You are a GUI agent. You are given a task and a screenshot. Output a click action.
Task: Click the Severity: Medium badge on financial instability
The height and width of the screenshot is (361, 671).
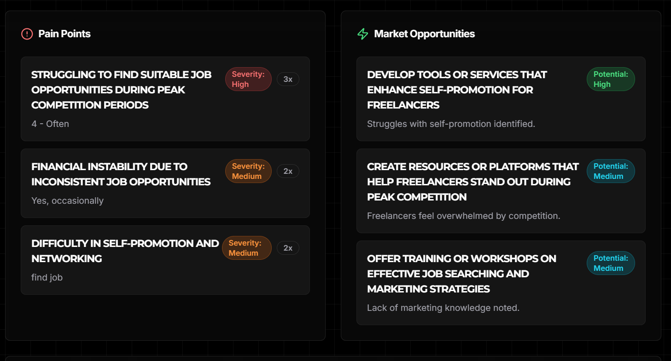[248, 171]
